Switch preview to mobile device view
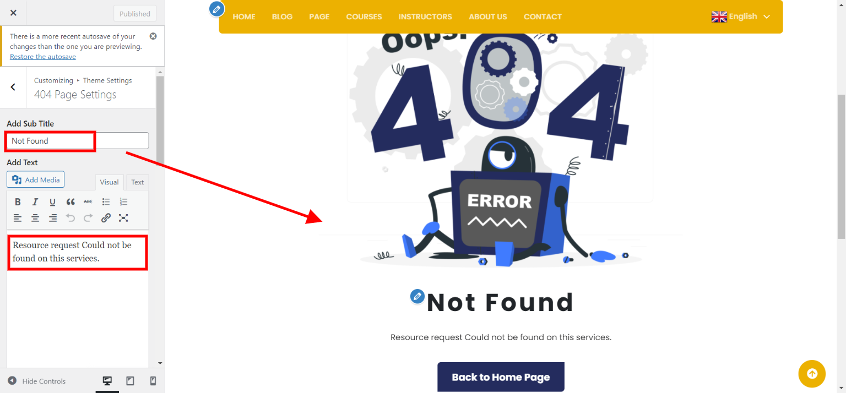Viewport: 846px width, 393px height. click(x=153, y=381)
